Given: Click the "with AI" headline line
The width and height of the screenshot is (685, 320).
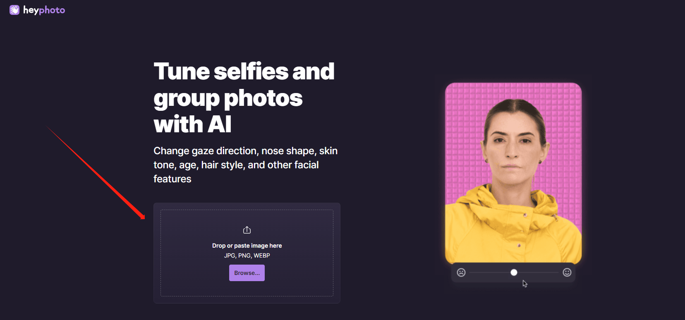Looking at the screenshot, I should 192,124.
